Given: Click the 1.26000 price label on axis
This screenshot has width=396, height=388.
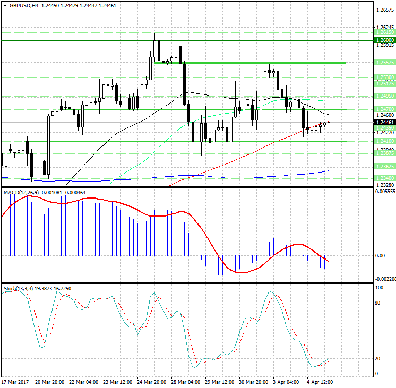Looking at the screenshot, I should click(x=384, y=40).
